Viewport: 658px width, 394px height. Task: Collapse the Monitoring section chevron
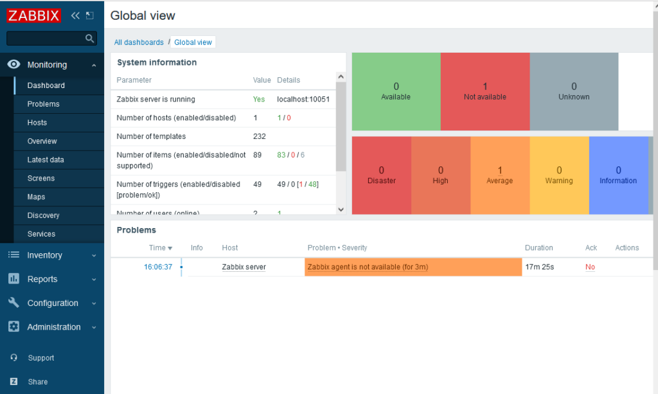point(94,66)
